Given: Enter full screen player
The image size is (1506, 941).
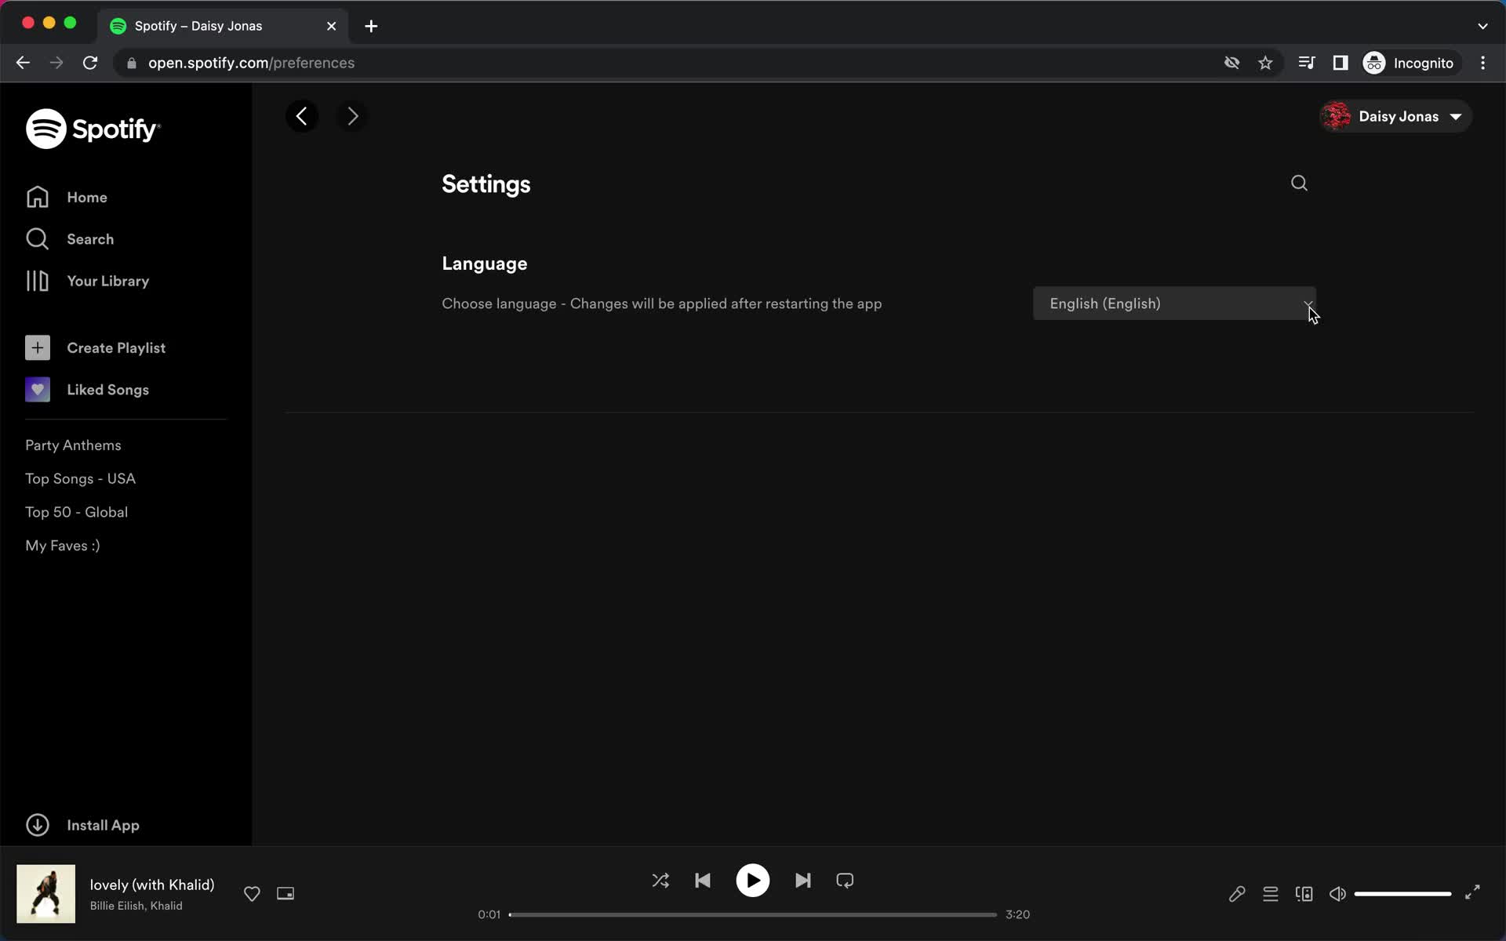Looking at the screenshot, I should tap(1472, 892).
